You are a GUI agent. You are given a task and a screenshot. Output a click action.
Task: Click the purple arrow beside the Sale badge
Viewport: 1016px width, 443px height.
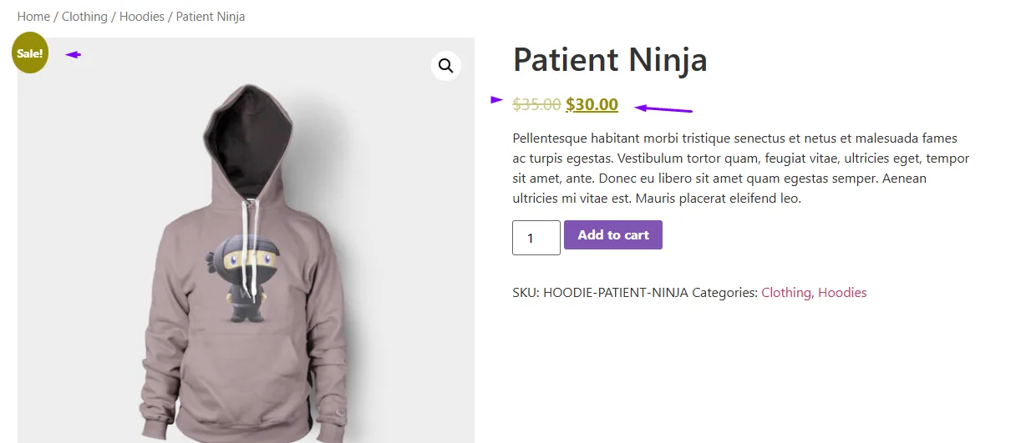point(74,55)
